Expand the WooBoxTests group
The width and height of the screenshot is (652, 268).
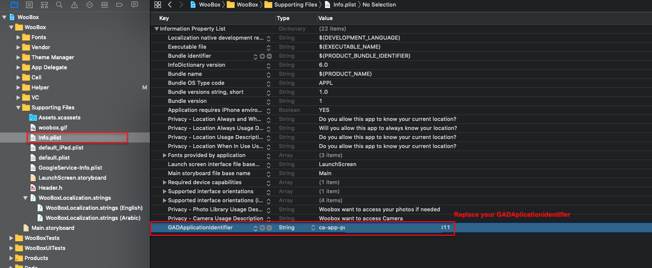pos(12,238)
